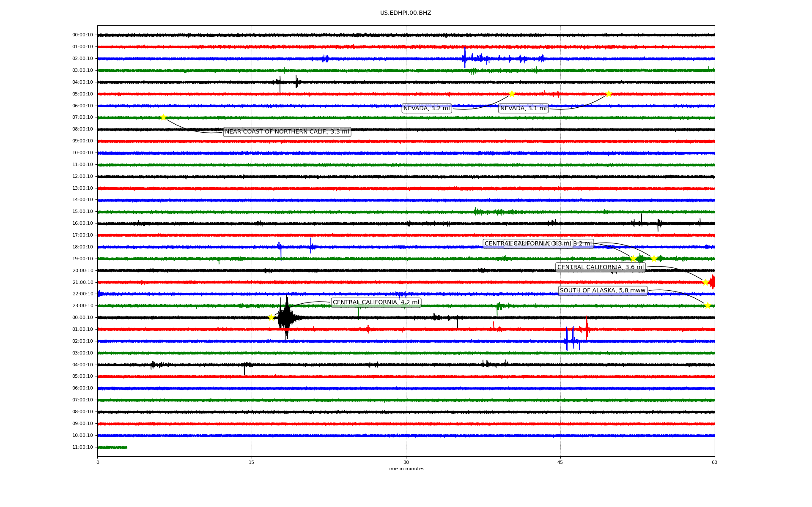This screenshot has height=507, width=812.
Task: Click the star marker for Nevada 3.2 ml
Action: pyautogui.click(x=512, y=94)
